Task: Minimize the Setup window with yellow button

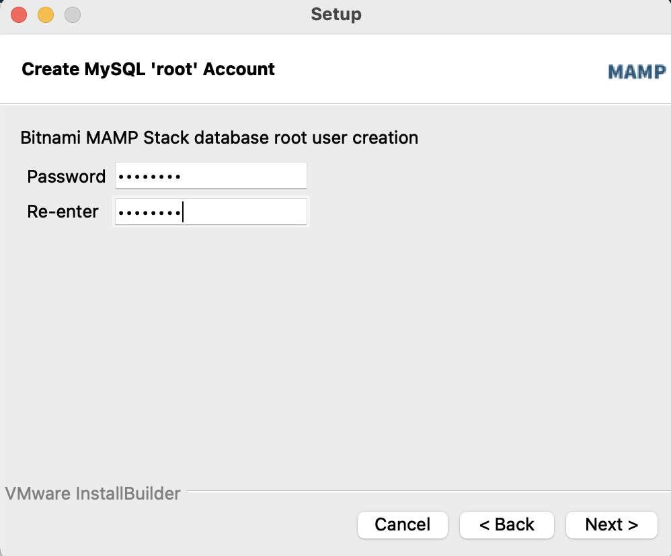Action: 46,15
